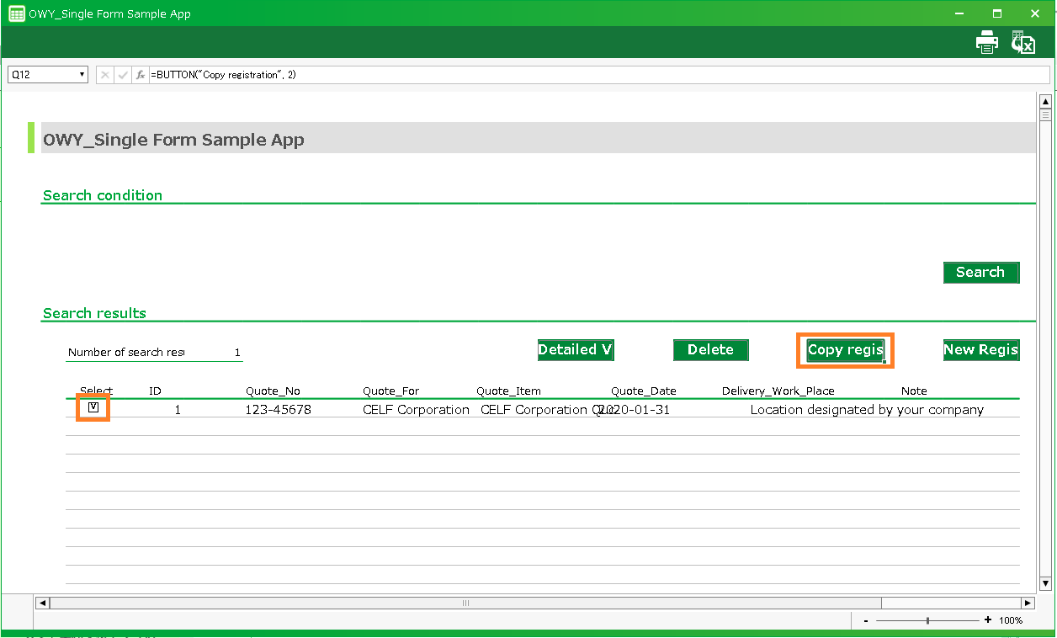The image size is (1057, 638).
Task: Click the formula confirm checkmark icon
Action: pos(123,75)
